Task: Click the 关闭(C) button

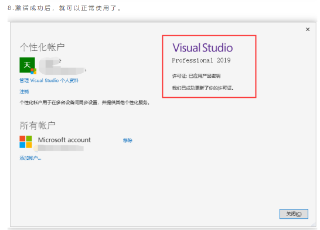Action: 294,214
